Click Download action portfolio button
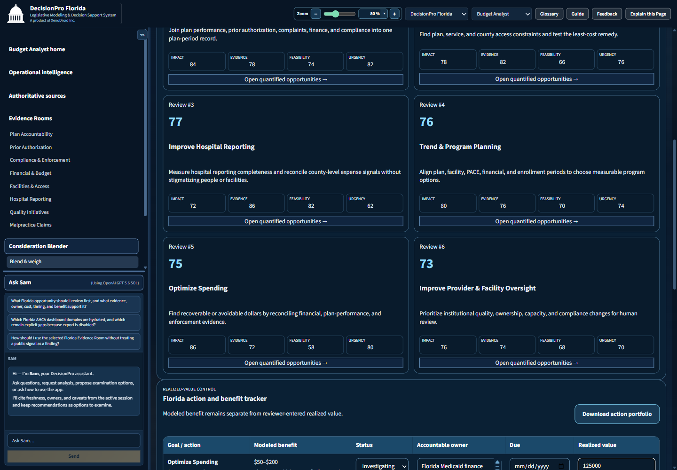The height and width of the screenshot is (470, 677). [617, 414]
